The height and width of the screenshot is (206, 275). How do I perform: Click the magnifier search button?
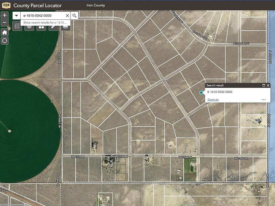tap(74, 16)
